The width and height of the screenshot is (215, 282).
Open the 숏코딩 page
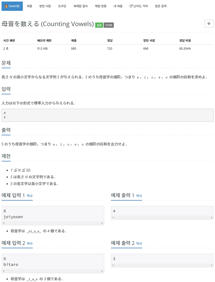coord(62,6)
